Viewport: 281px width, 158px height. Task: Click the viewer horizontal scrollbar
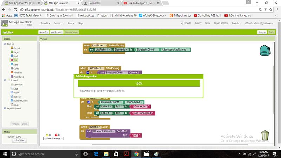pos(170,145)
